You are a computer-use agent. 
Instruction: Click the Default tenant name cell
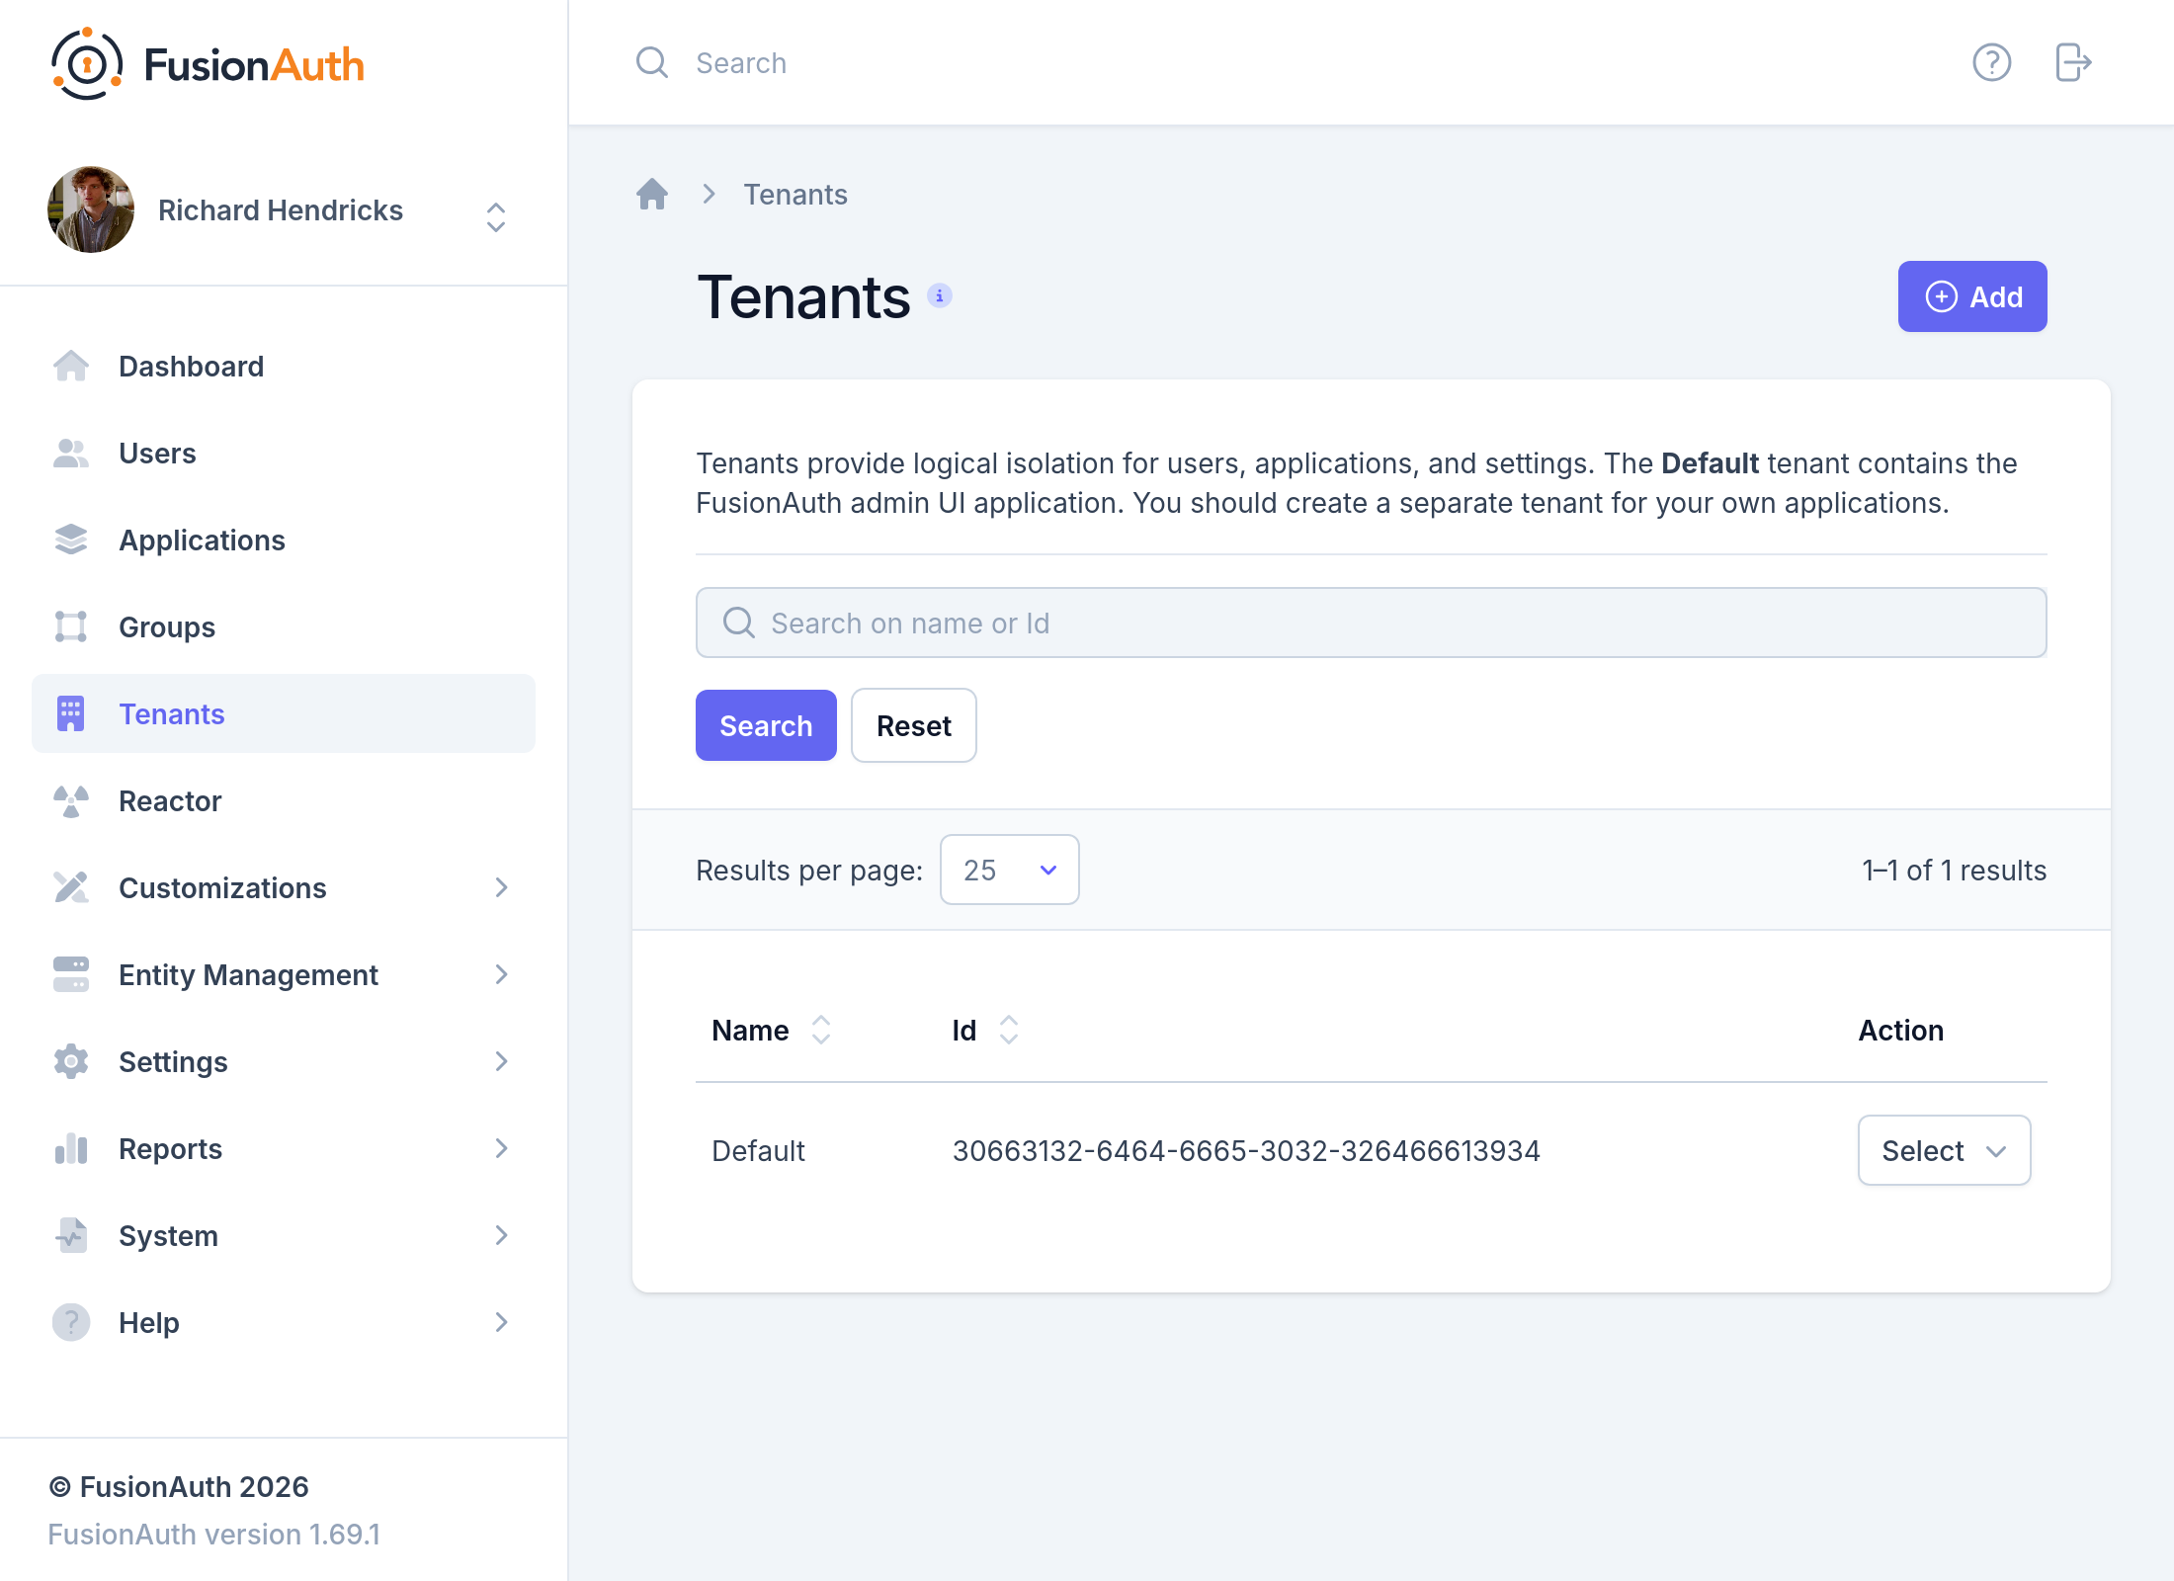click(x=758, y=1150)
